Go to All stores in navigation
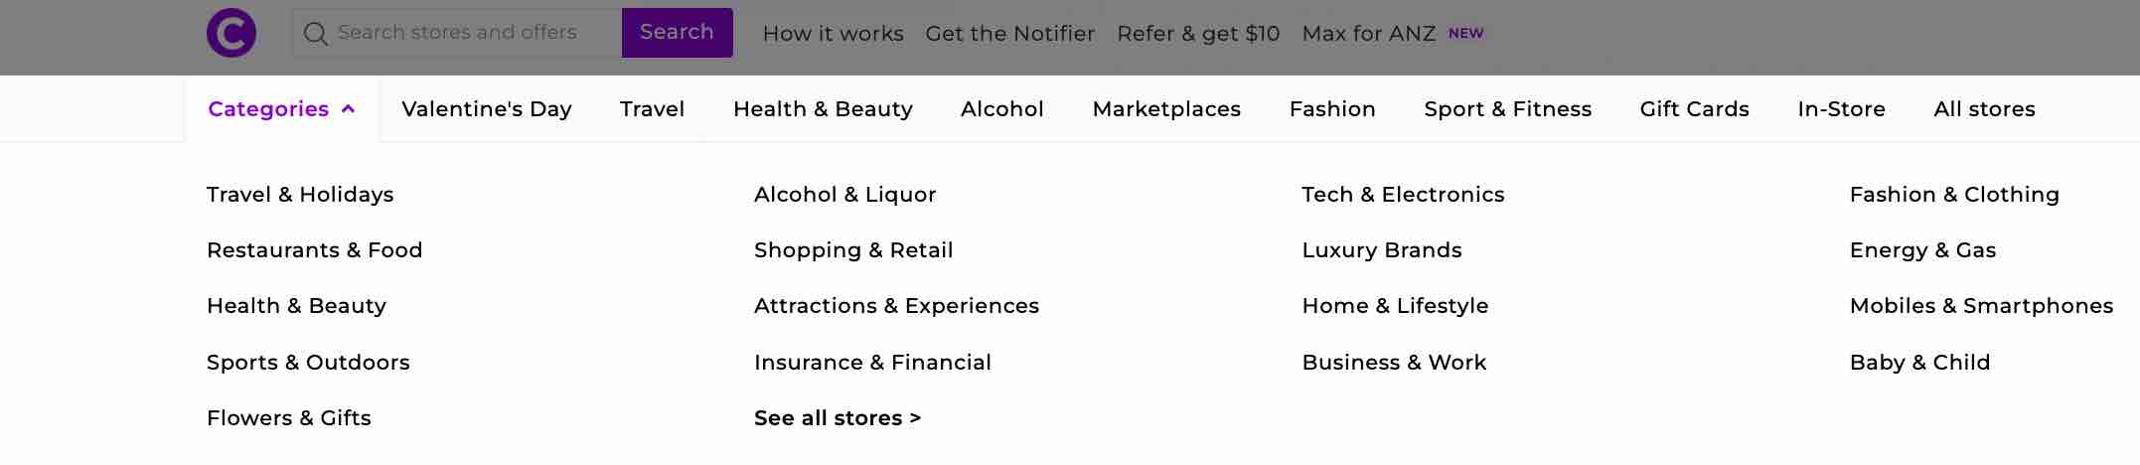 1984,109
